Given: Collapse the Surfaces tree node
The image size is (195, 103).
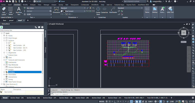Looking at the screenshot, I should pos(4,41).
